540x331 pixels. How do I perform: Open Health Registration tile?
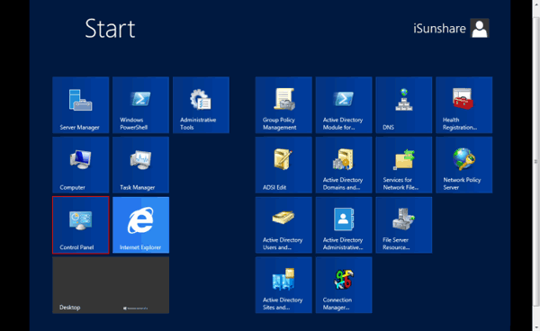[463, 105]
